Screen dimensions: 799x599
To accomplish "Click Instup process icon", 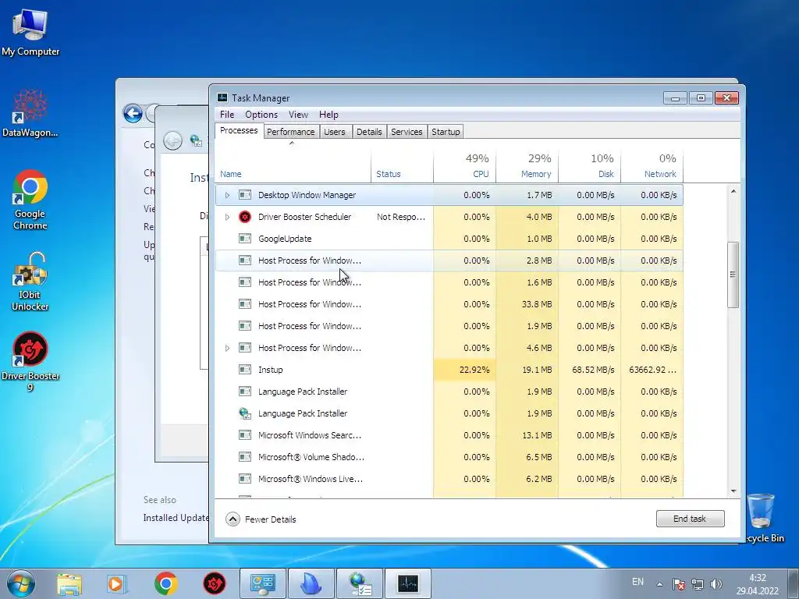I will [x=245, y=370].
